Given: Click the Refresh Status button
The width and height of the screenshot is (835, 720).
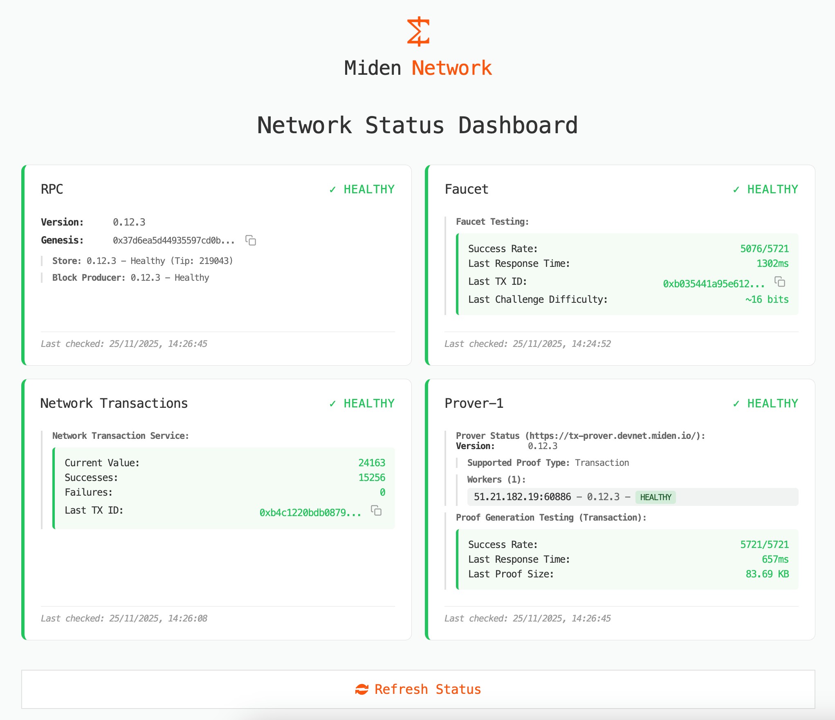Looking at the screenshot, I should click(418, 689).
